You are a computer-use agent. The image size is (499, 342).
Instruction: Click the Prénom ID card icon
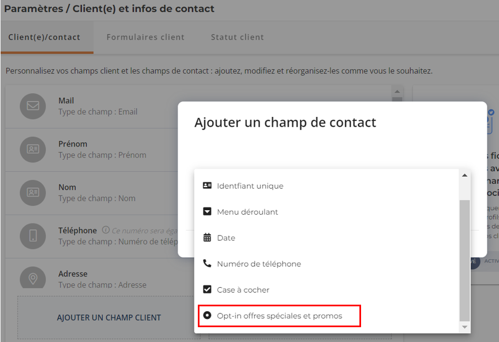point(33,149)
